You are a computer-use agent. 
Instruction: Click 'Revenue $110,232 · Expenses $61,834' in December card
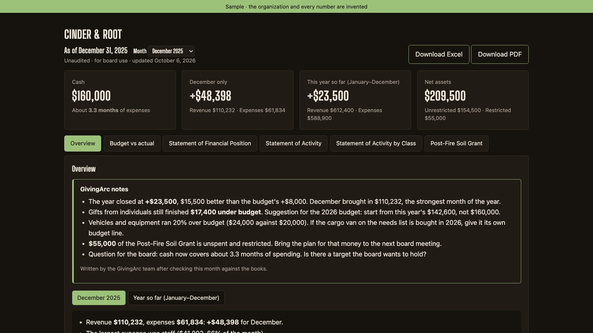click(237, 110)
